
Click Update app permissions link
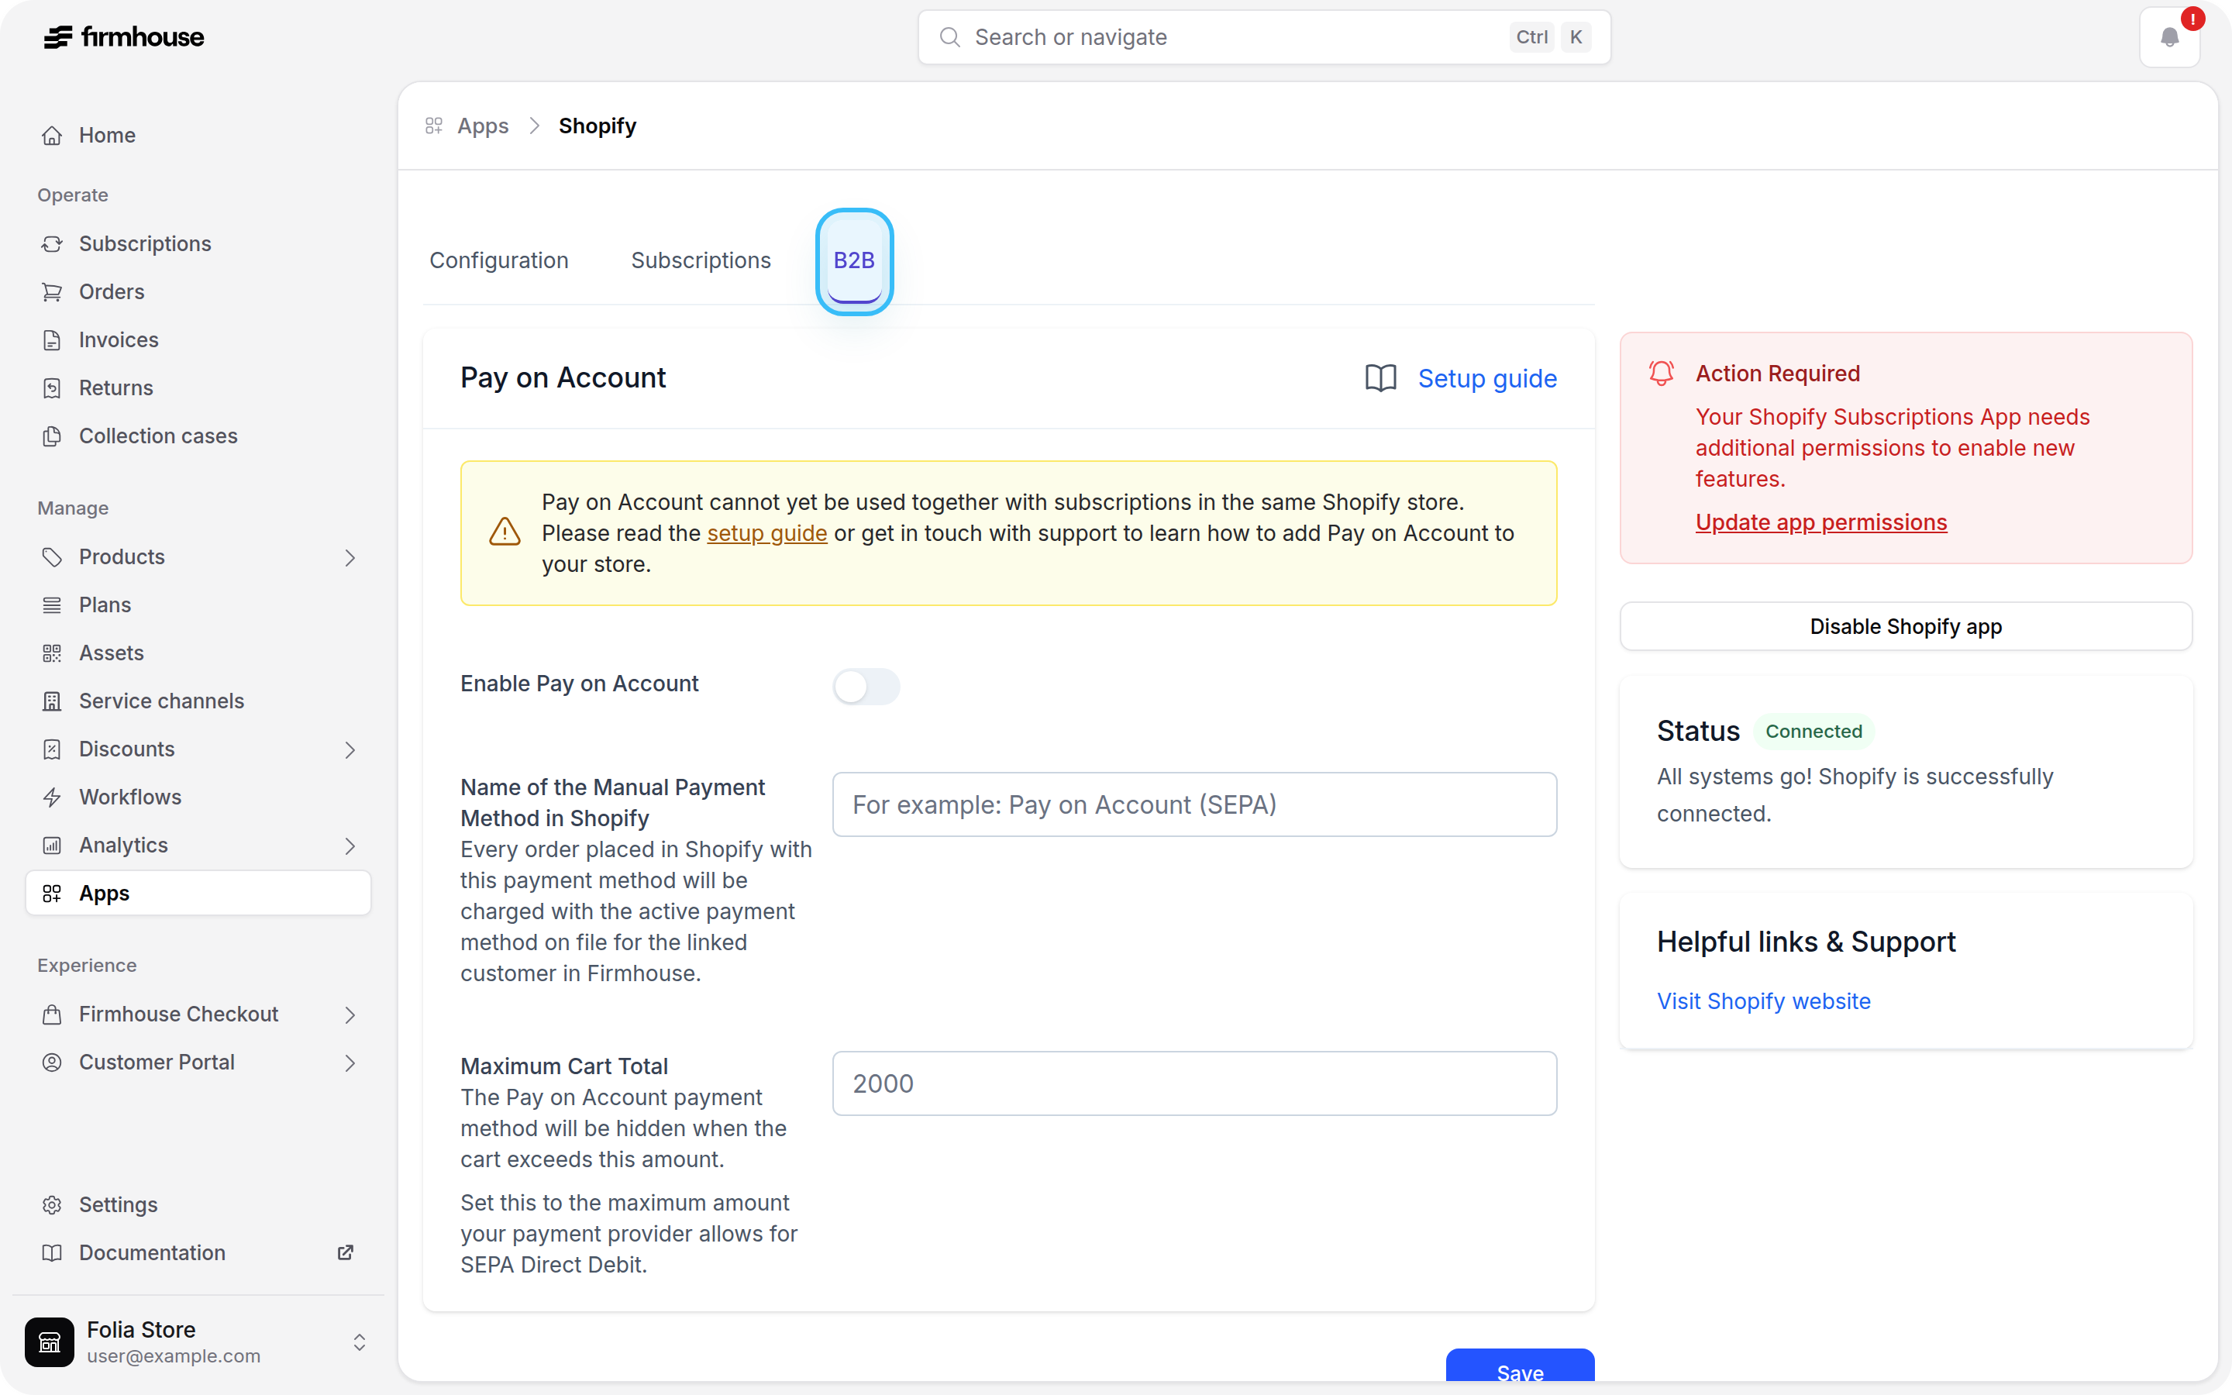1820,522
